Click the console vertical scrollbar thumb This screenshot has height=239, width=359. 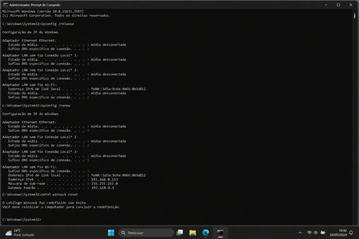(354, 16)
